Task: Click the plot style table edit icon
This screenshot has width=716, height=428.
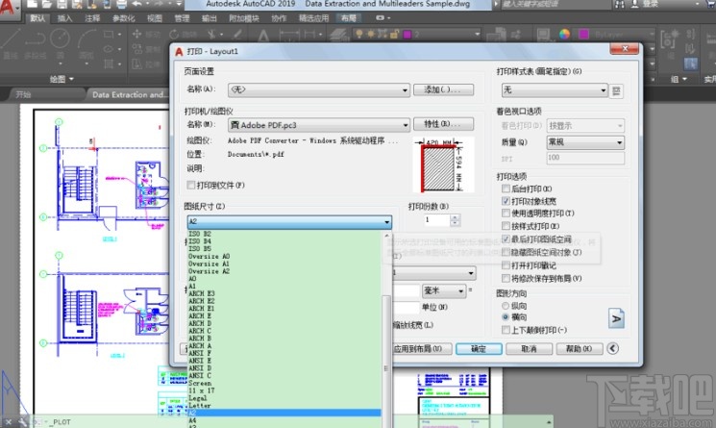Action: tap(616, 91)
